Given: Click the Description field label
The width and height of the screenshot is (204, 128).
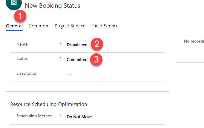Looking at the screenshot, I should tap(27, 73).
